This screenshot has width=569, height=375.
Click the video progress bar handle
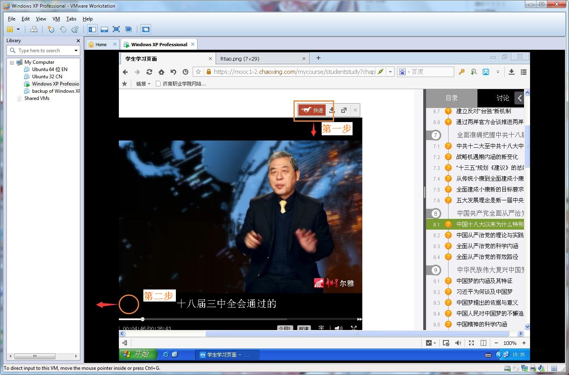point(143,319)
